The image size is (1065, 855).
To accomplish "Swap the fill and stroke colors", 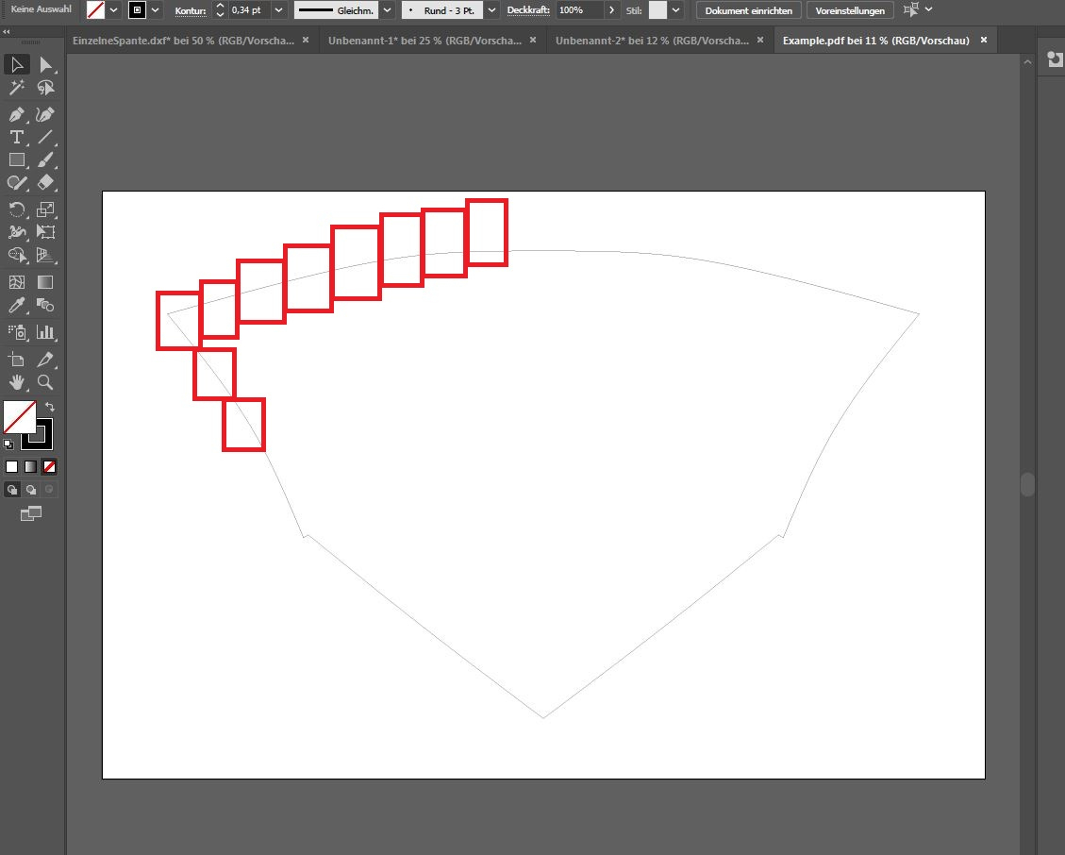I will coord(50,405).
